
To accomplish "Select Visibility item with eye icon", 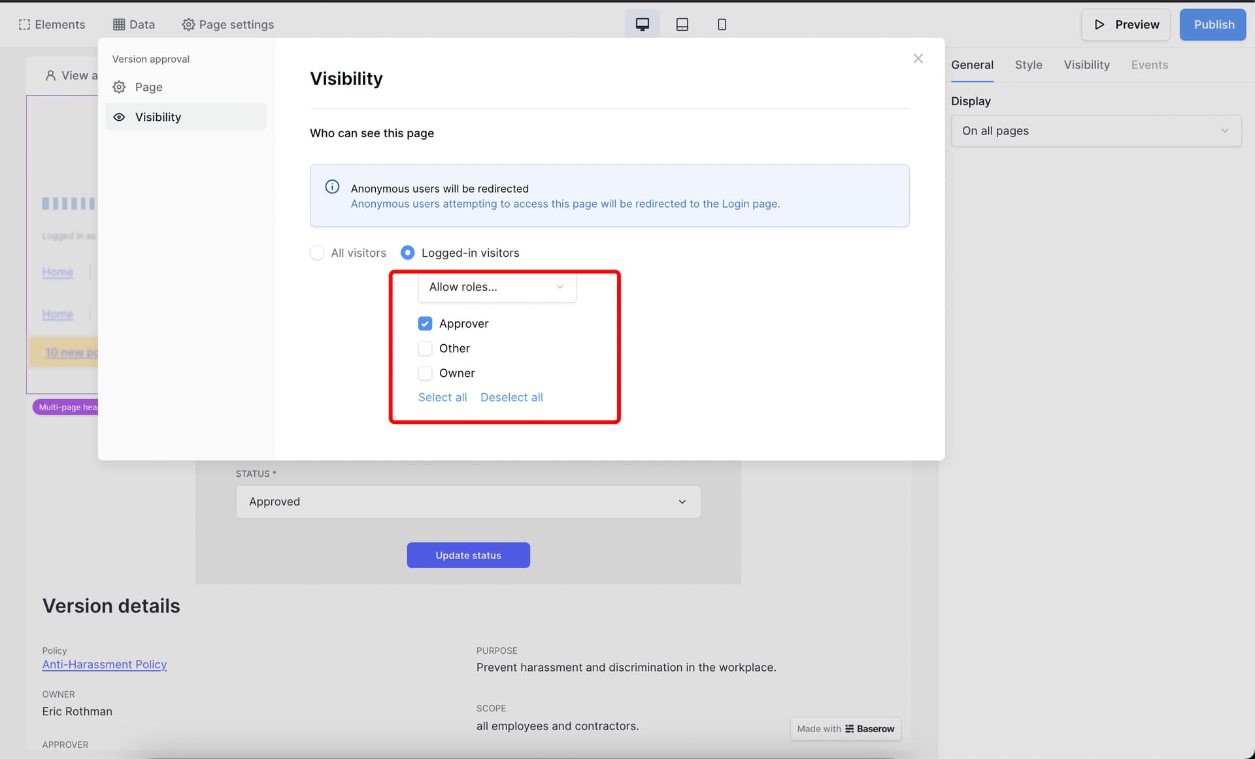I will [158, 117].
